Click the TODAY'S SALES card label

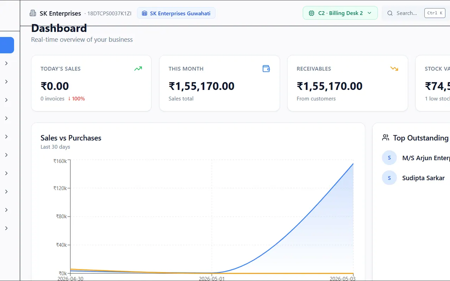[x=60, y=69]
